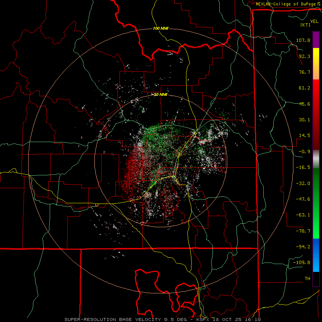Click the TH threshold legend label
This screenshot has width=322, height=322.
coord(307,279)
